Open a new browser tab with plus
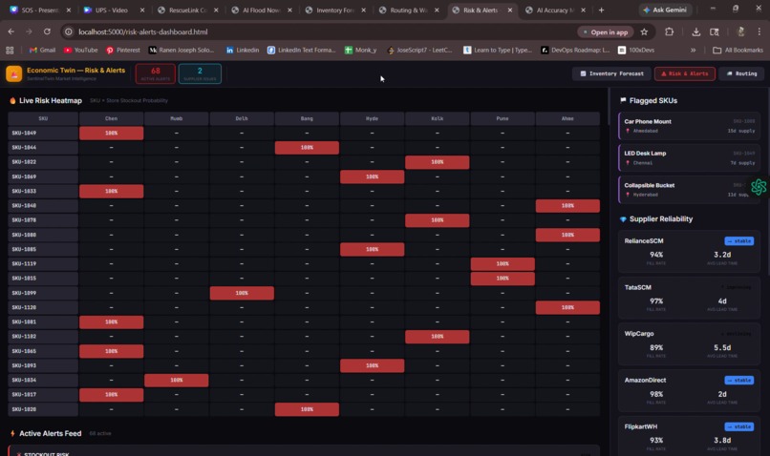 coord(601,10)
